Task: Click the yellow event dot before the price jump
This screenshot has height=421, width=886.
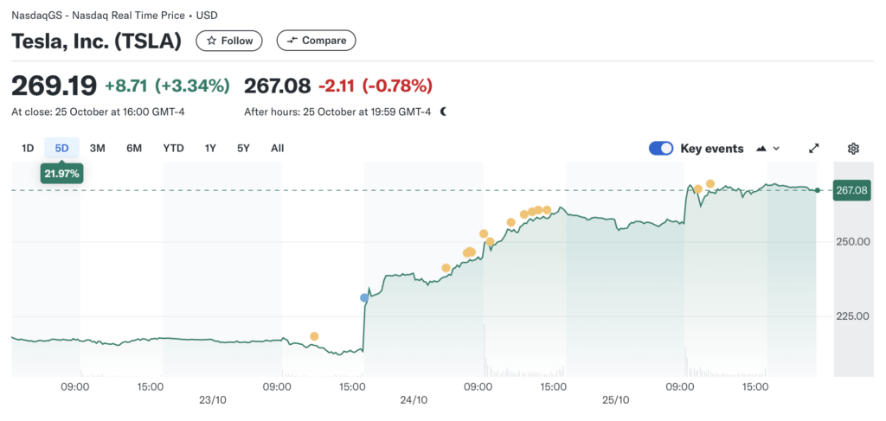Action: click(314, 336)
